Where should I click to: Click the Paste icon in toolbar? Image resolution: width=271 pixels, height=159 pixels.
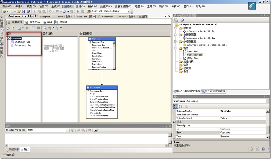point(44,12)
